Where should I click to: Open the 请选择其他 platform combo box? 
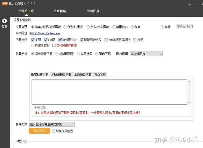(184, 27)
